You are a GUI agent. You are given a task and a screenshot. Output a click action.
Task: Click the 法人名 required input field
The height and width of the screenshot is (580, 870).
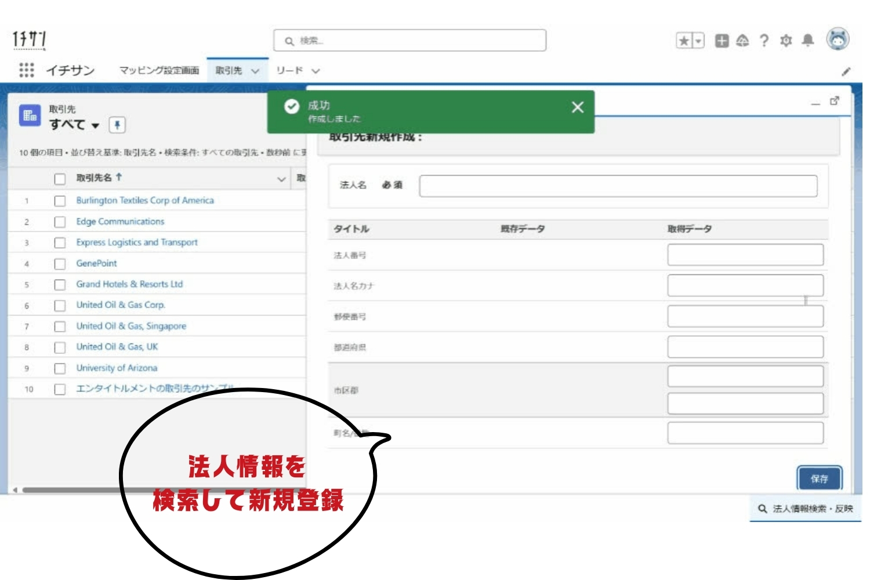click(x=618, y=186)
